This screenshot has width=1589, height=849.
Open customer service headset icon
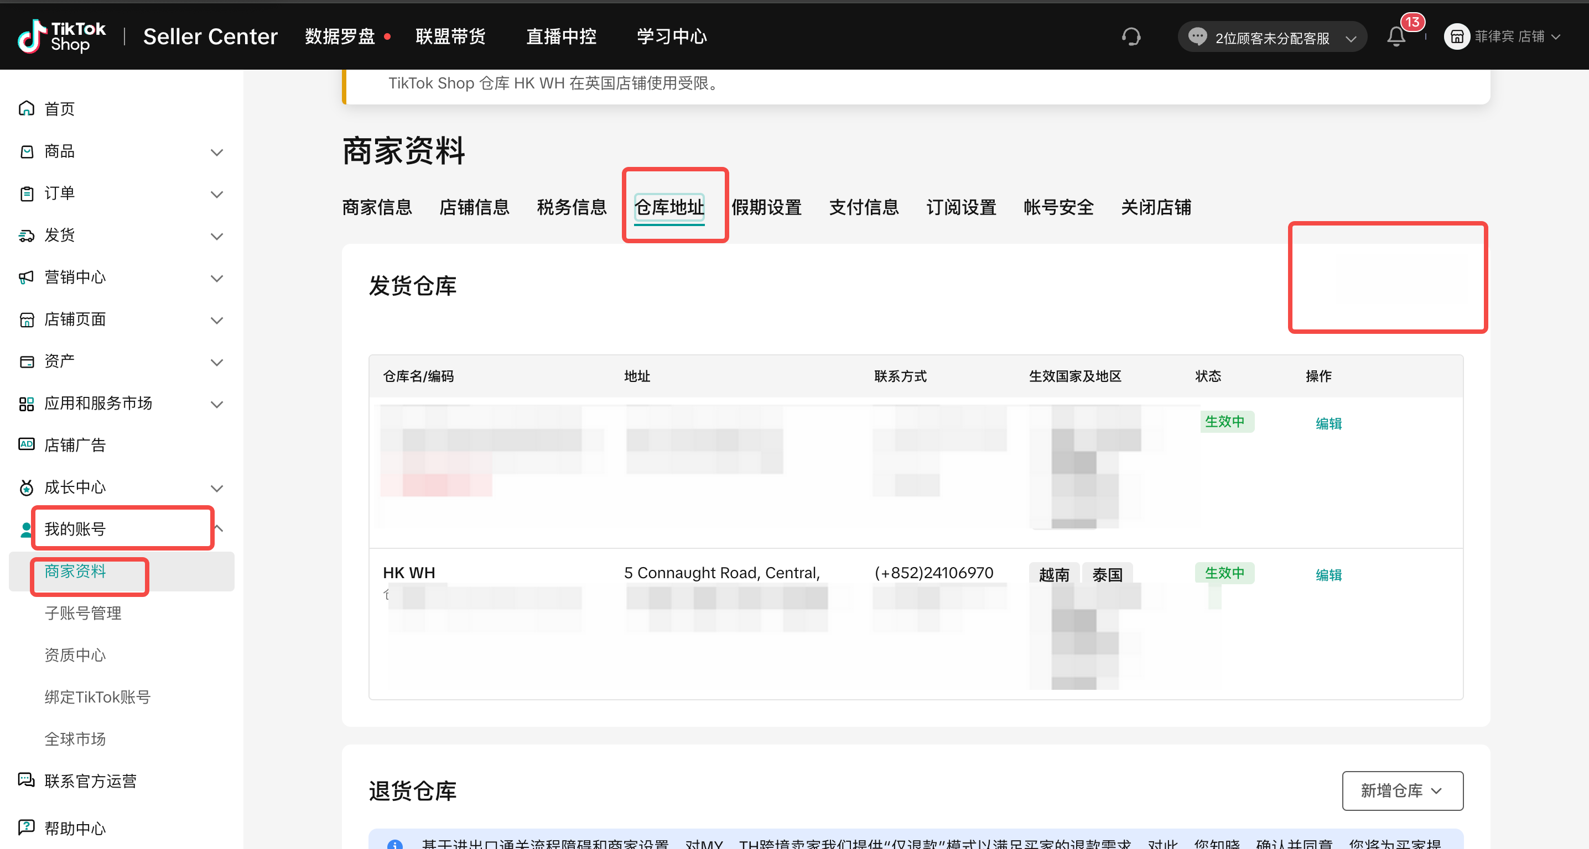pos(1131,37)
